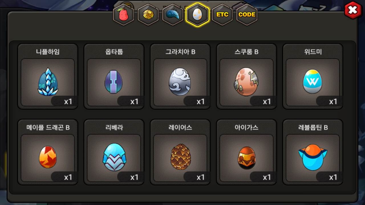The width and height of the screenshot is (365, 205).
Task: Select the 니플하임 ice crystal egg
Action: 48,81
